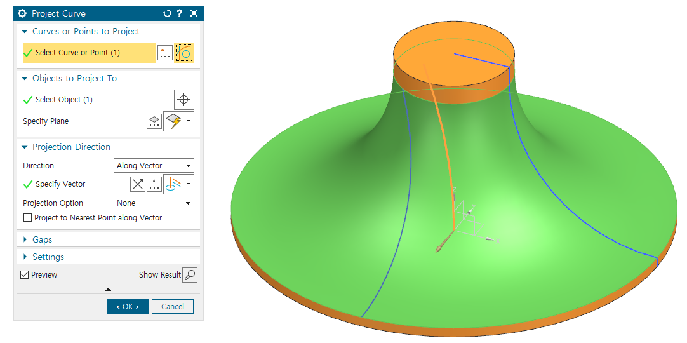Reset the Project Curve dialog
Viewport: 687px width, 343px height.
click(167, 13)
